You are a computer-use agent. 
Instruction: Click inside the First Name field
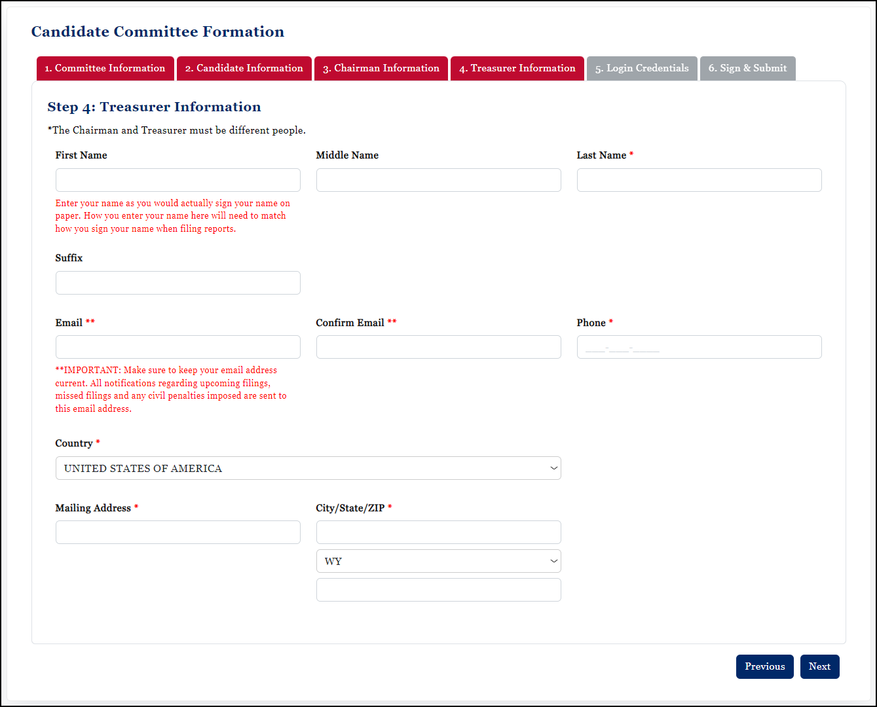point(177,180)
